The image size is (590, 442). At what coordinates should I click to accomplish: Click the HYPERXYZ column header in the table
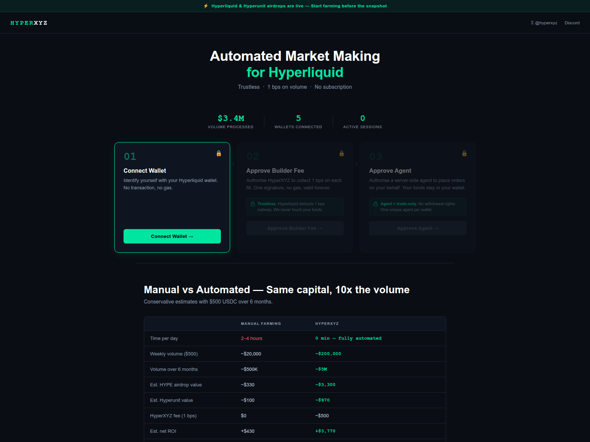pos(327,323)
